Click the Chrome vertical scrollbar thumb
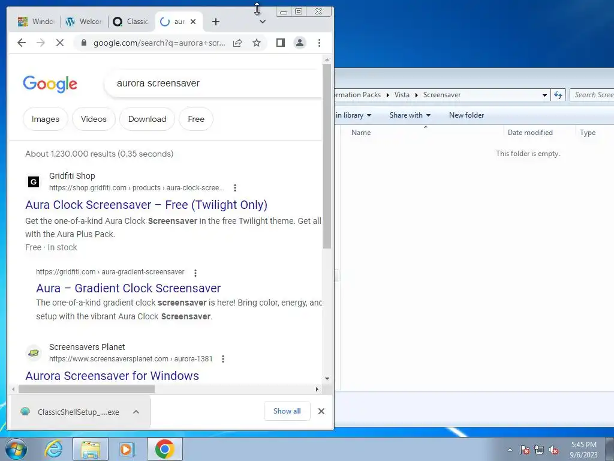The height and width of the screenshot is (461, 614). click(327, 156)
